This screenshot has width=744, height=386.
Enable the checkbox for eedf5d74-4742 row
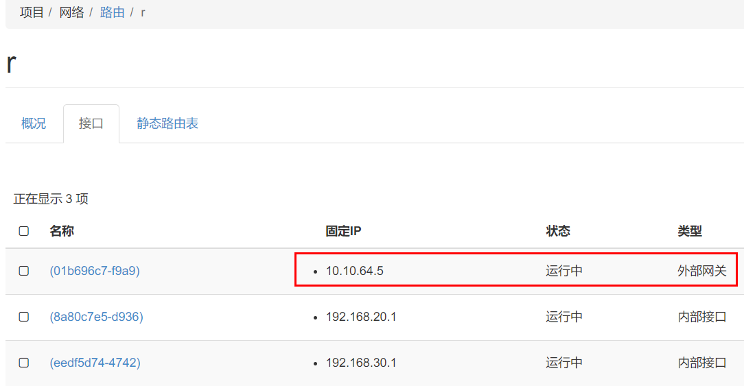coord(24,363)
